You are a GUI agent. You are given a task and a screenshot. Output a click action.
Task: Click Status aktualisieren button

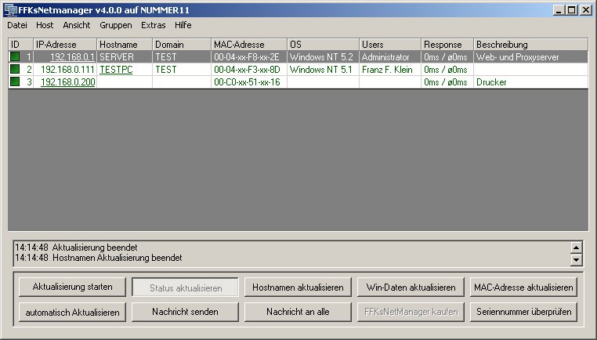click(186, 288)
